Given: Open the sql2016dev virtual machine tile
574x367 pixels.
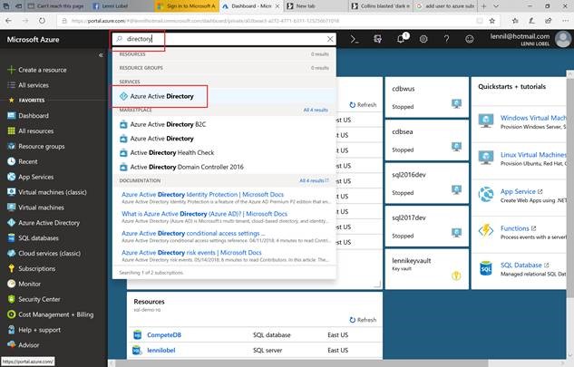Looking at the screenshot, I should point(427,183).
